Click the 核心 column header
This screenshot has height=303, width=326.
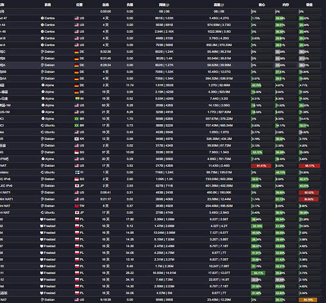[262, 5]
